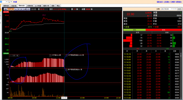Open the 主力地圖 tab

pos(38,6)
